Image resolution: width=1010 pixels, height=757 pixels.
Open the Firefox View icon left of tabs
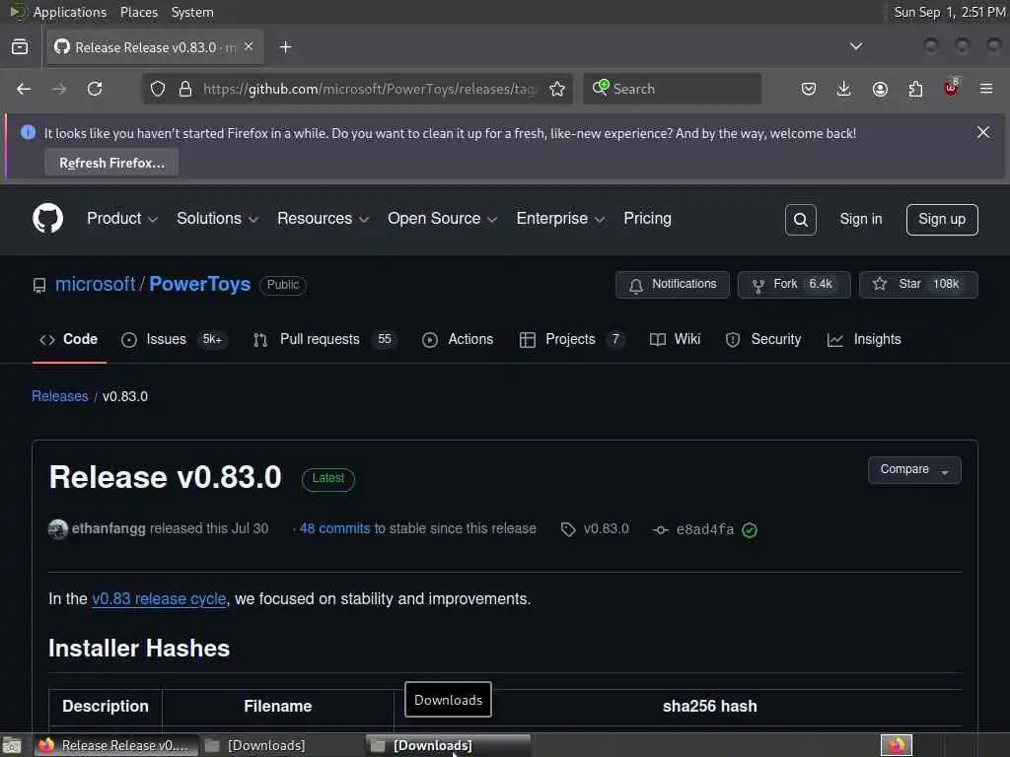coord(20,47)
